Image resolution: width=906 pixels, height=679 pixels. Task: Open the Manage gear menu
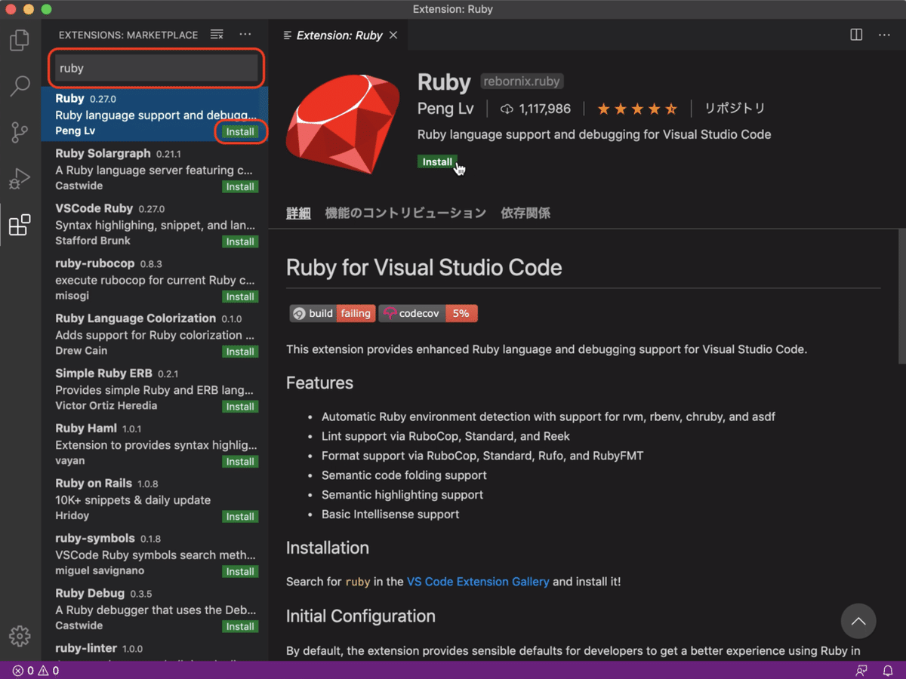tap(20, 634)
